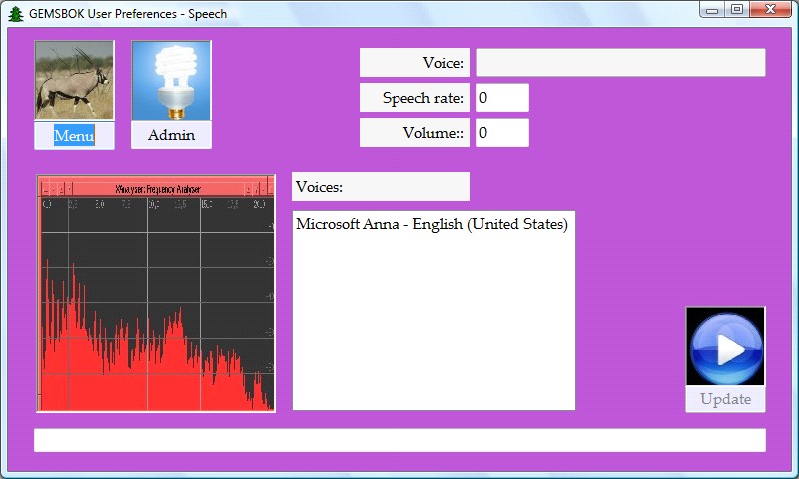Screen dimensions: 799x479
Task: Click the blue play arrow icon
Action: tap(725, 347)
